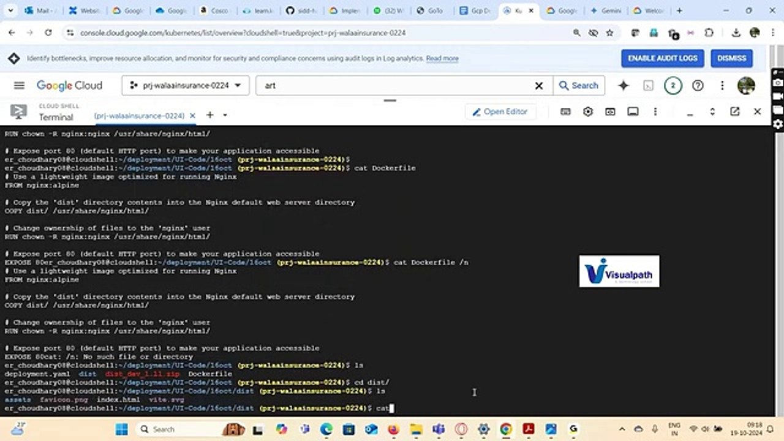Image resolution: width=784 pixels, height=441 pixels.
Task: Click the Open Editor button
Action: coord(500,111)
